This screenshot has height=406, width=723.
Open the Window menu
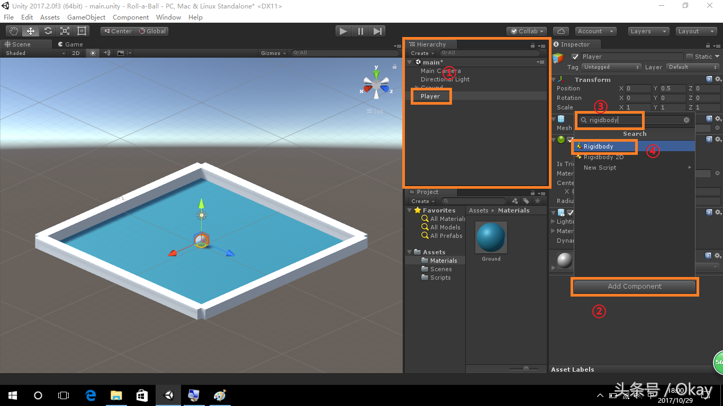(x=169, y=17)
